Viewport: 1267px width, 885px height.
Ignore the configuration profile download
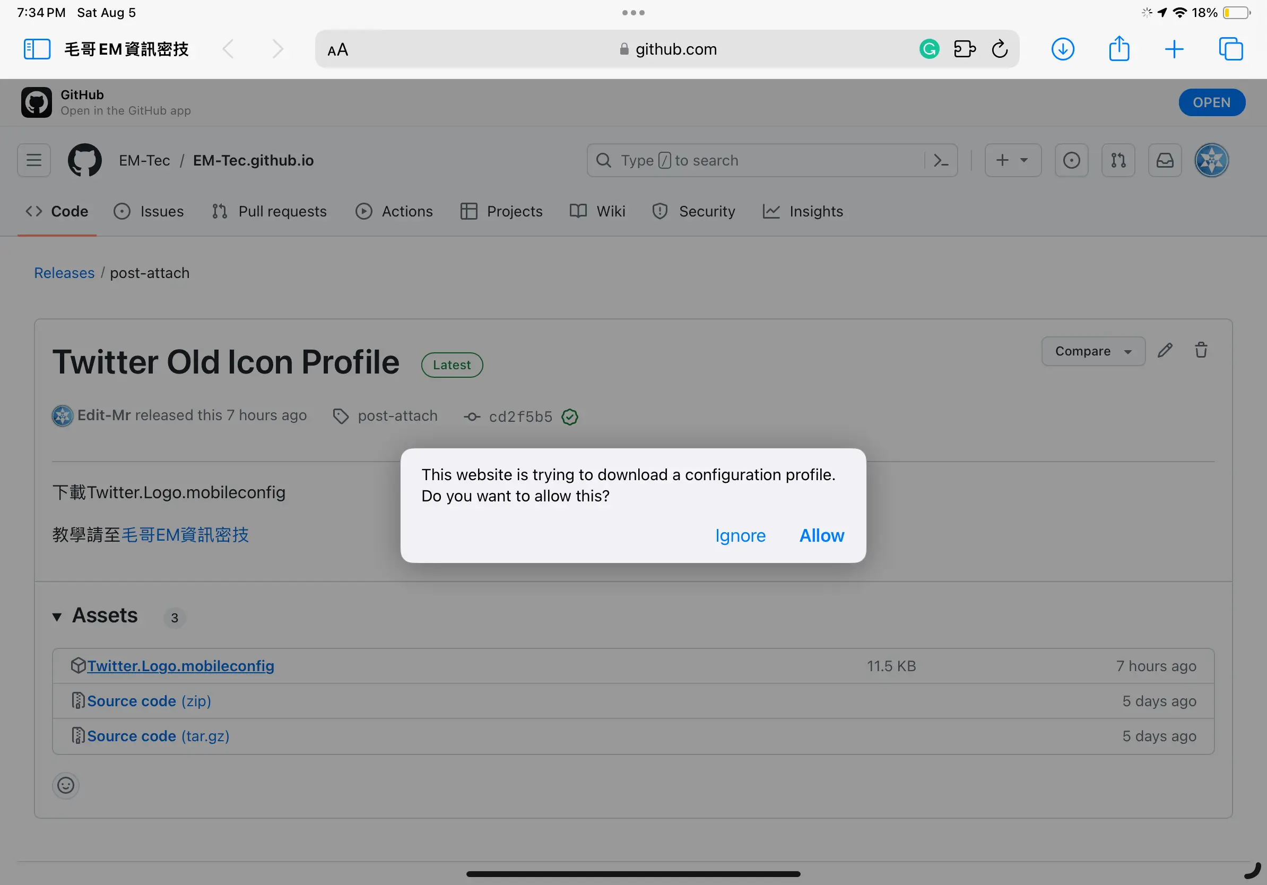click(741, 536)
